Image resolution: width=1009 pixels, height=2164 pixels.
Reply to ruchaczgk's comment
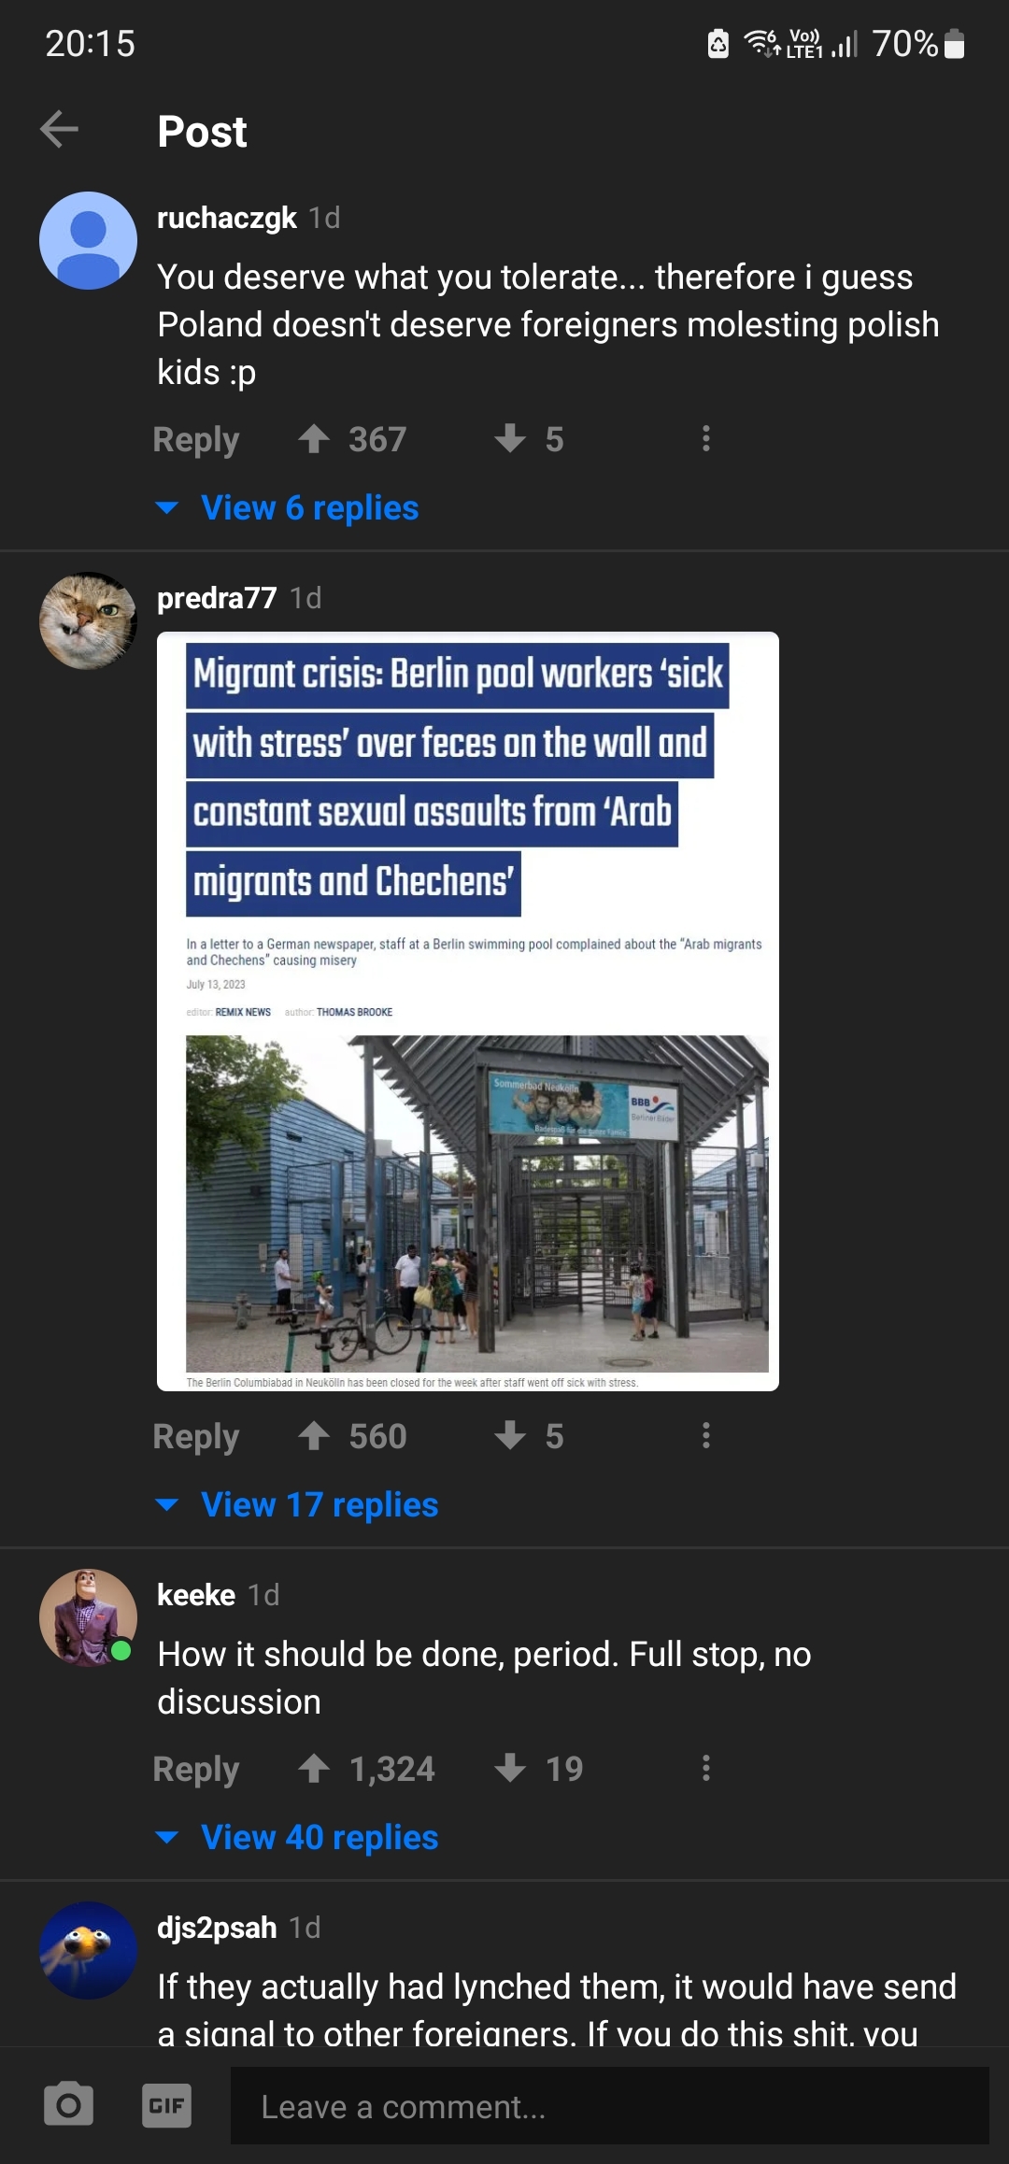[196, 439]
